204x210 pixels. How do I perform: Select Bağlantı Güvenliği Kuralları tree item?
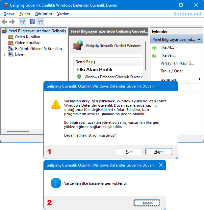tap(38, 49)
